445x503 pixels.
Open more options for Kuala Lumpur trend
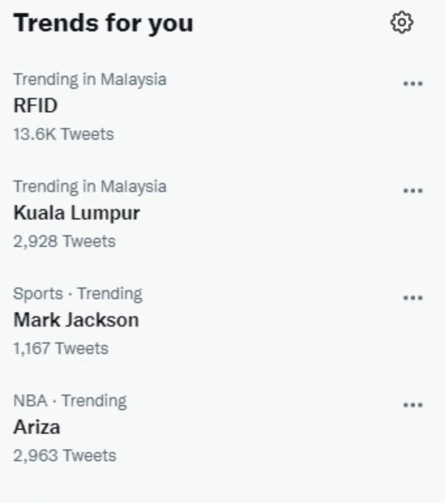(x=412, y=191)
